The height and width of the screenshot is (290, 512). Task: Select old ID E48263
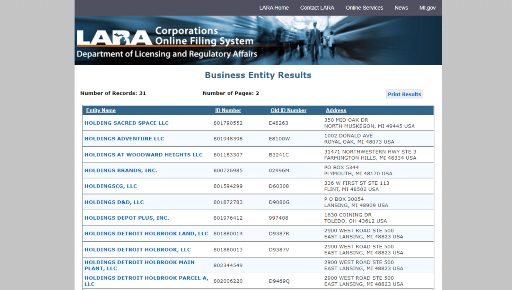pyautogui.click(x=278, y=123)
